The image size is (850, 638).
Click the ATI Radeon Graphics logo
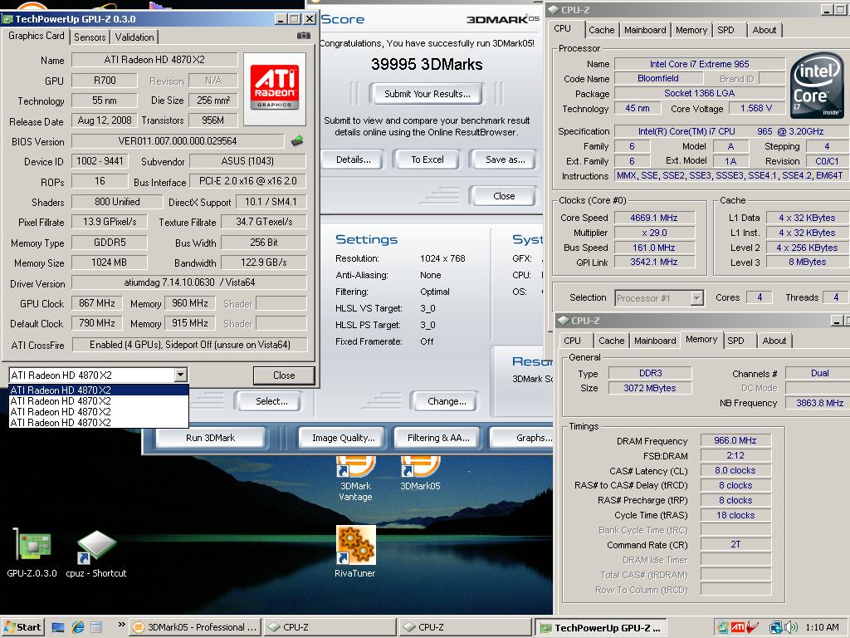pyautogui.click(x=275, y=88)
